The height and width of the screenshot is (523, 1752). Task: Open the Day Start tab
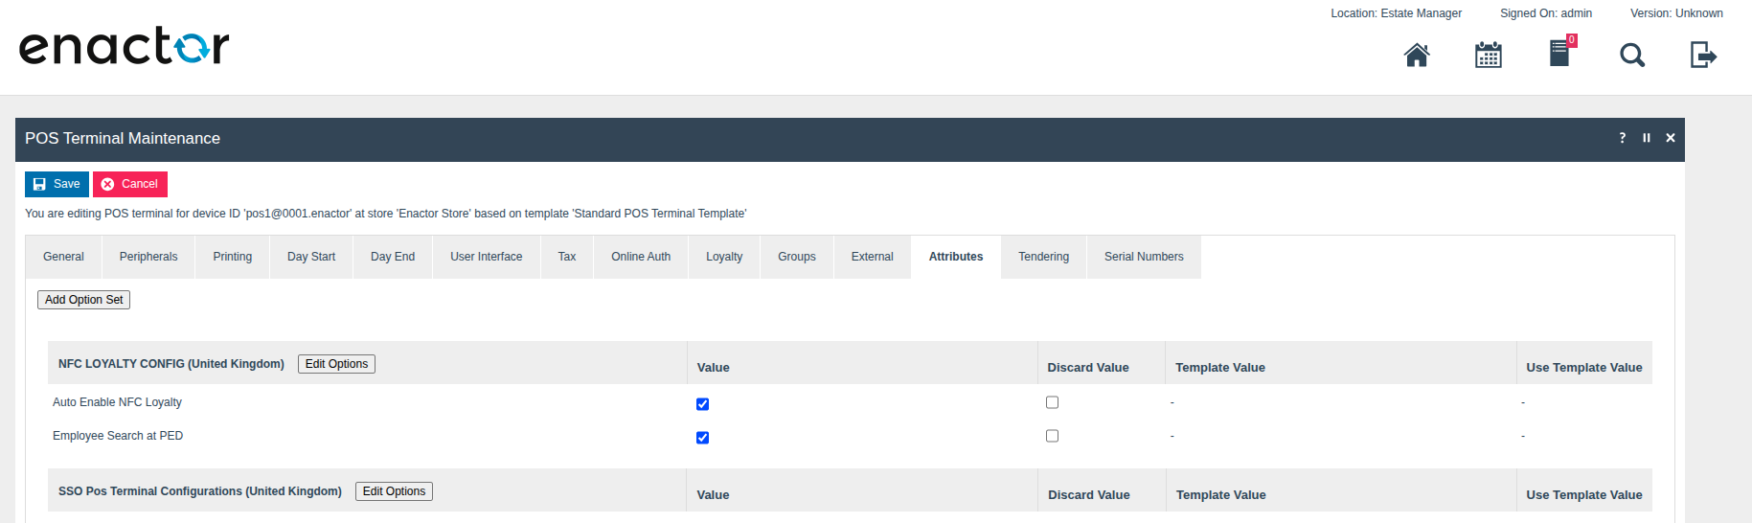point(311,257)
